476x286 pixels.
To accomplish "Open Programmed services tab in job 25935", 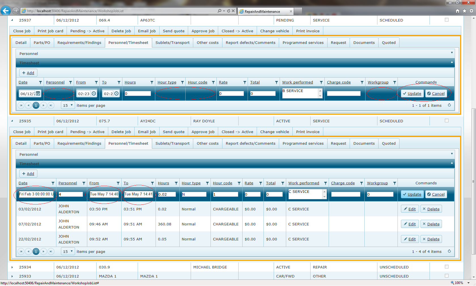I will (x=303, y=144).
